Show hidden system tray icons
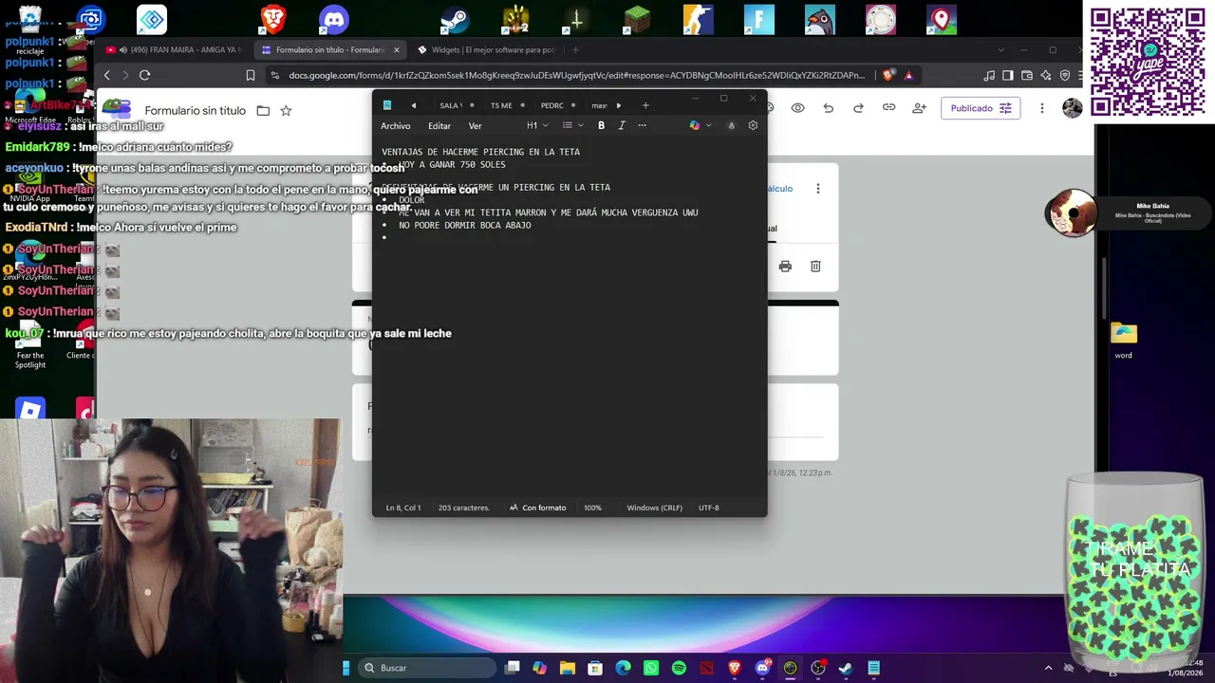The width and height of the screenshot is (1215, 683). 1048,668
